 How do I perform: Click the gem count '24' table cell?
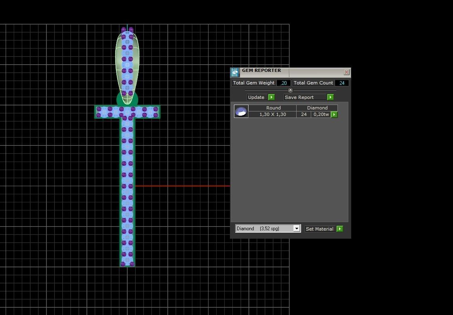pos(303,115)
